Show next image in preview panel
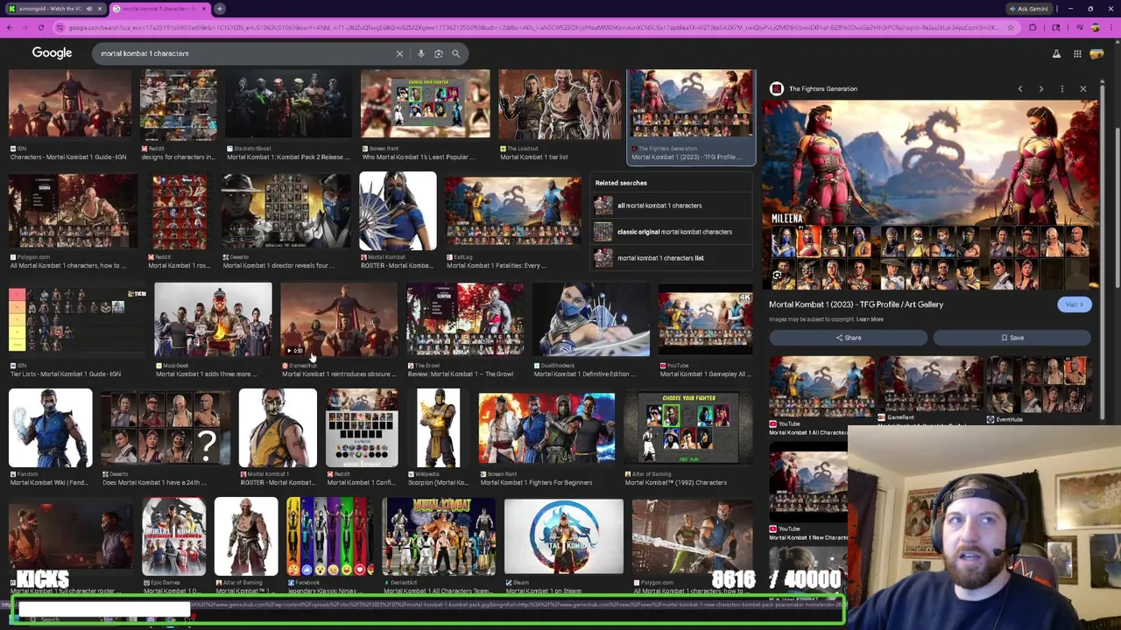This screenshot has height=630, width=1121. point(1041,88)
